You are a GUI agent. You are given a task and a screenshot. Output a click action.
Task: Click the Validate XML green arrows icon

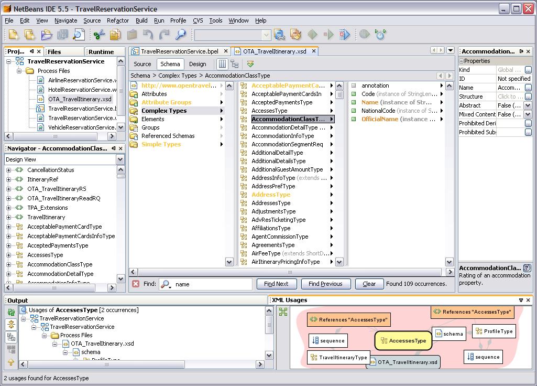point(250,64)
